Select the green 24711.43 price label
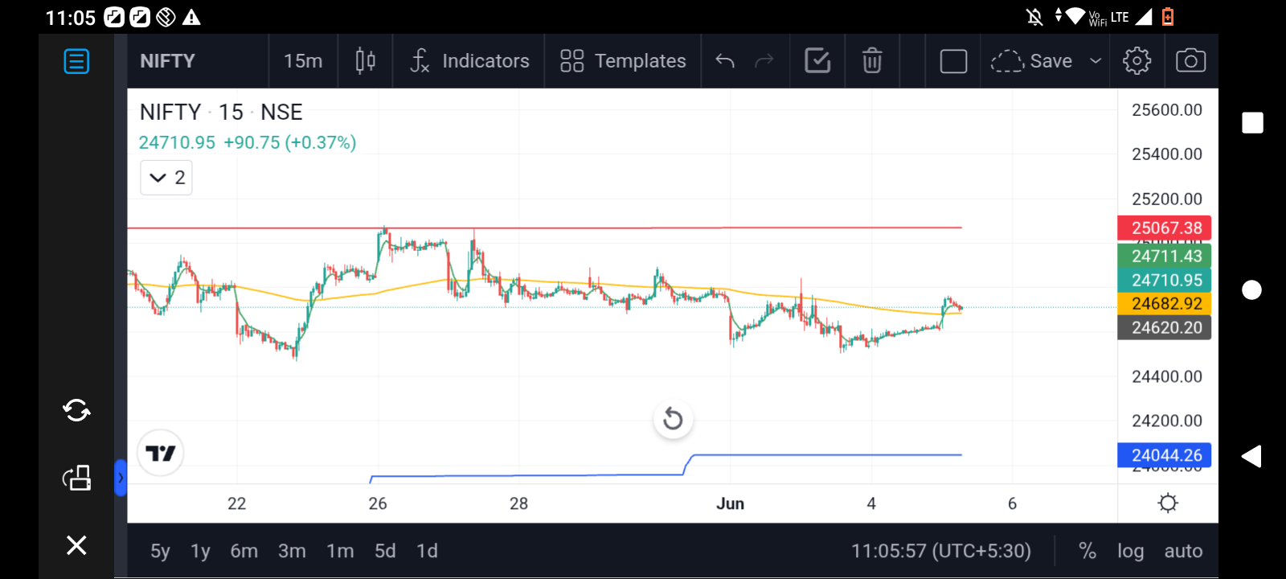This screenshot has height=579, width=1286. [1164, 256]
